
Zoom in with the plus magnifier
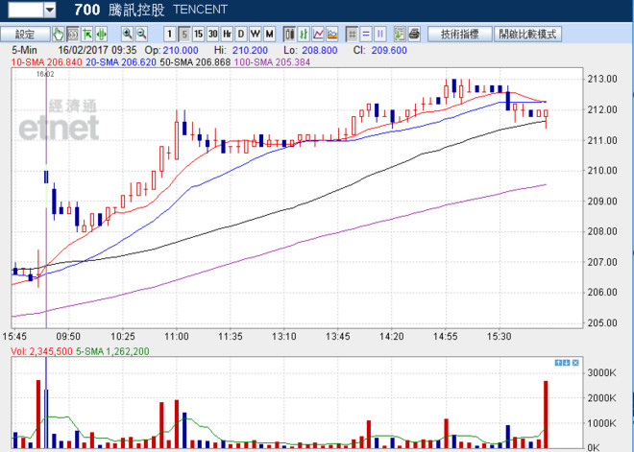click(x=128, y=35)
